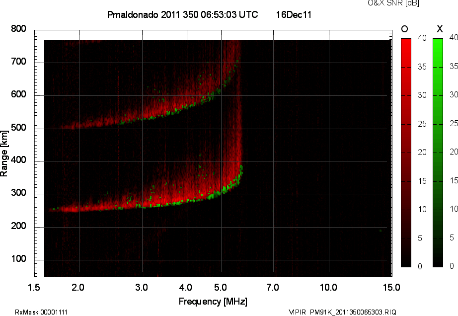Click the 'Frequency [MHz]' x-axis label

[213, 302]
